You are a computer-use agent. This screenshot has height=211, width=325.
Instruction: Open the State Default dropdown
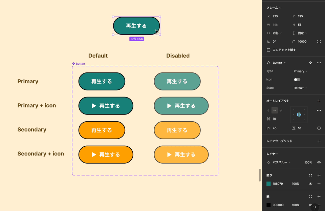300,88
